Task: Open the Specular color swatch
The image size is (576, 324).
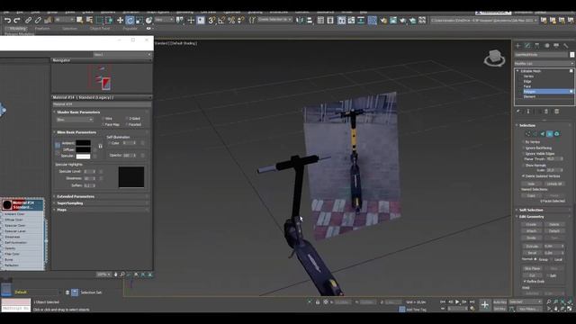Action: pyautogui.click(x=83, y=156)
